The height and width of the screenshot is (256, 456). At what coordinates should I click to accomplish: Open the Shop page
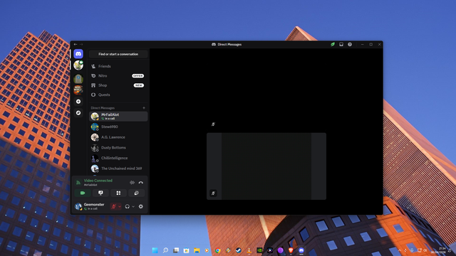pos(118,85)
